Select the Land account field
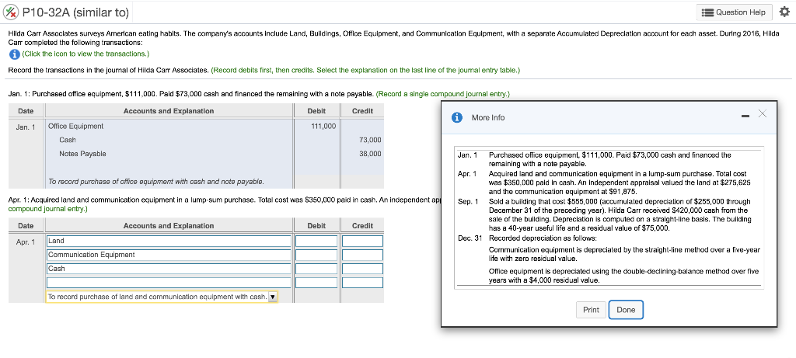Image resolution: width=796 pixels, height=358 pixels. coord(169,241)
